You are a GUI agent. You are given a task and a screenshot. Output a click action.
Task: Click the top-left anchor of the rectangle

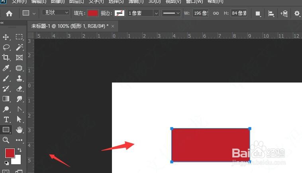(x=172, y=129)
